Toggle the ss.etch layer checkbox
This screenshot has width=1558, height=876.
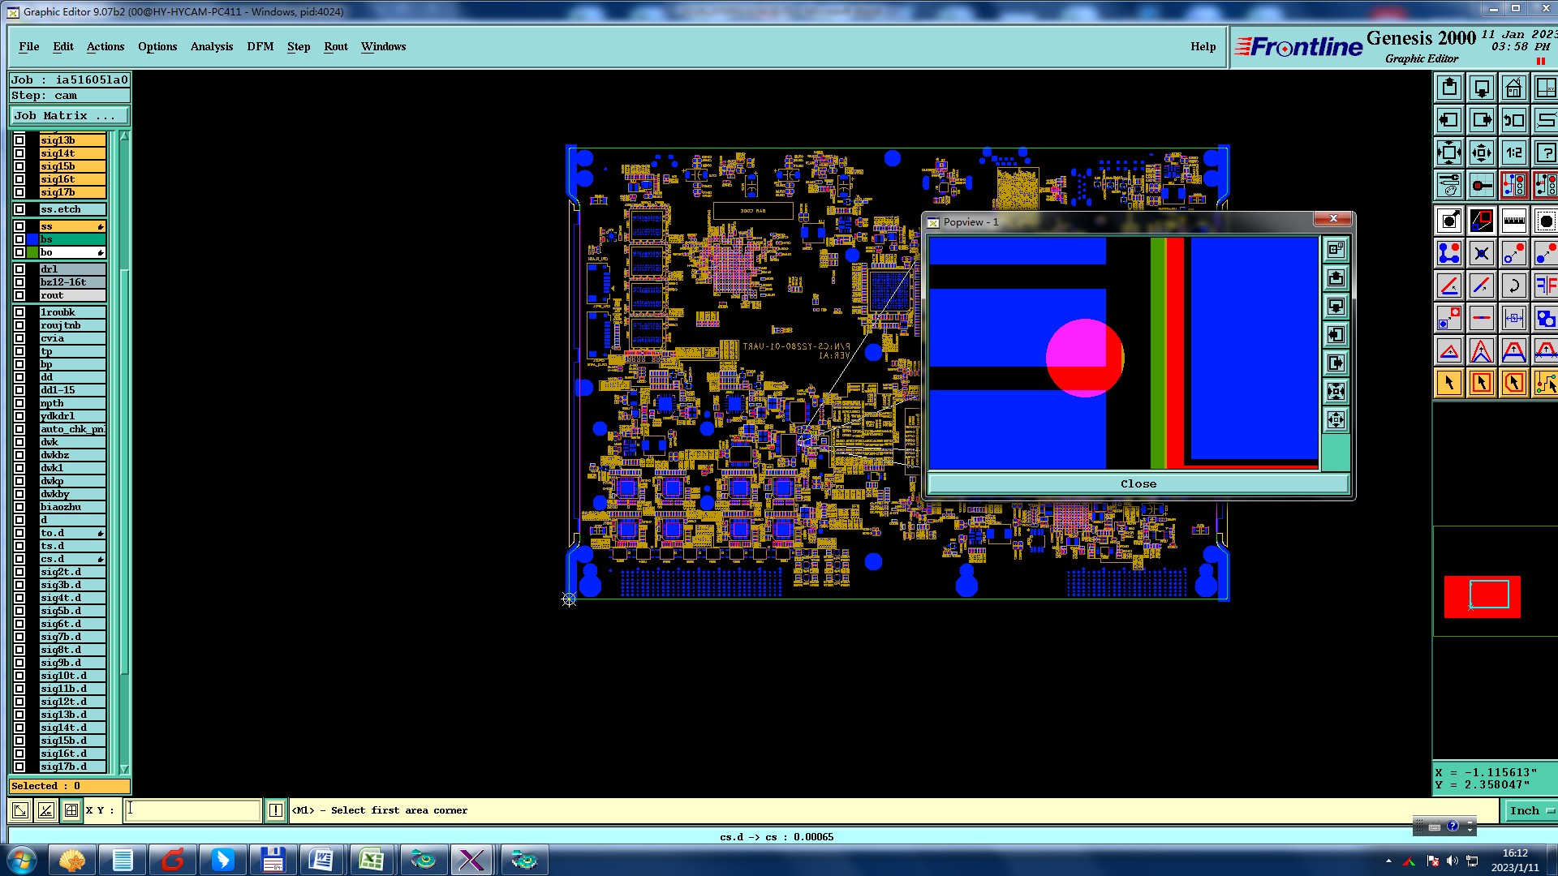tap(19, 209)
